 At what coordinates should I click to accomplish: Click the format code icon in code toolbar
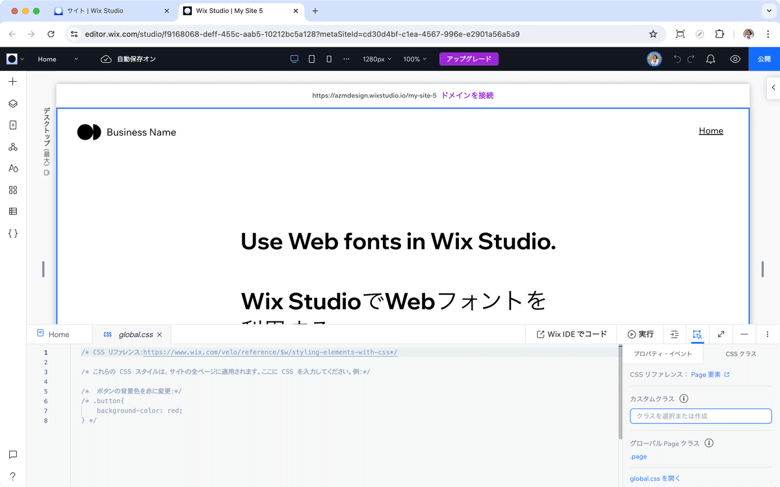tap(674, 334)
